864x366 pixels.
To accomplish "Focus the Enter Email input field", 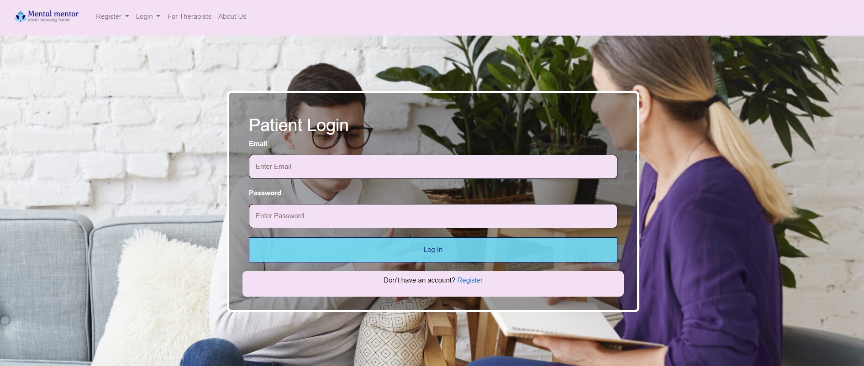I will (x=433, y=167).
